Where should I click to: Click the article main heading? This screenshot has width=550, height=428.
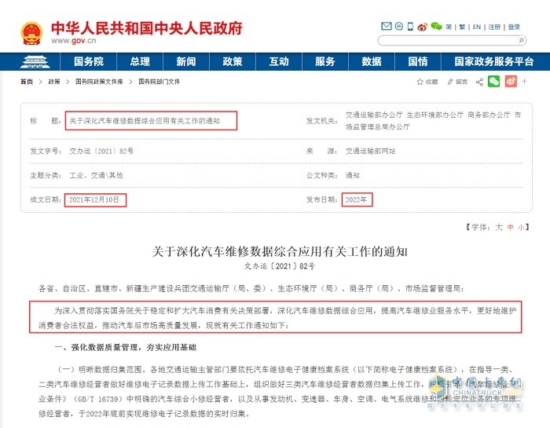click(x=280, y=251)
